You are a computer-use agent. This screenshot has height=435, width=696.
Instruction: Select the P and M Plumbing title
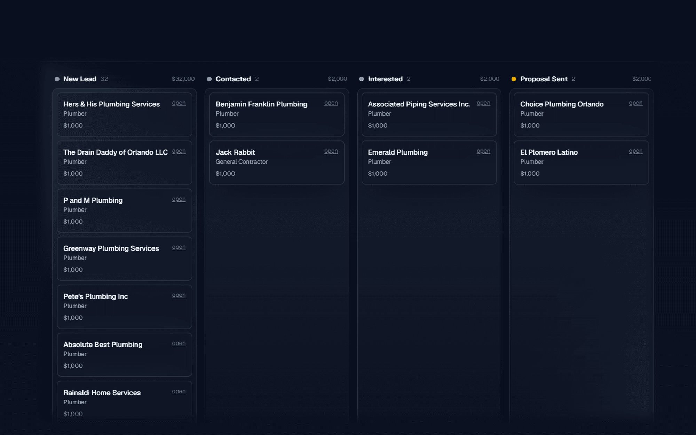93,200
